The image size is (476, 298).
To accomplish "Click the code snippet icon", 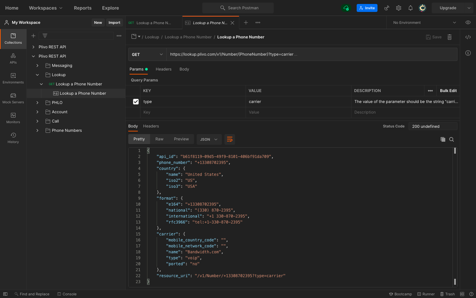I will click(x=468, y=37).
